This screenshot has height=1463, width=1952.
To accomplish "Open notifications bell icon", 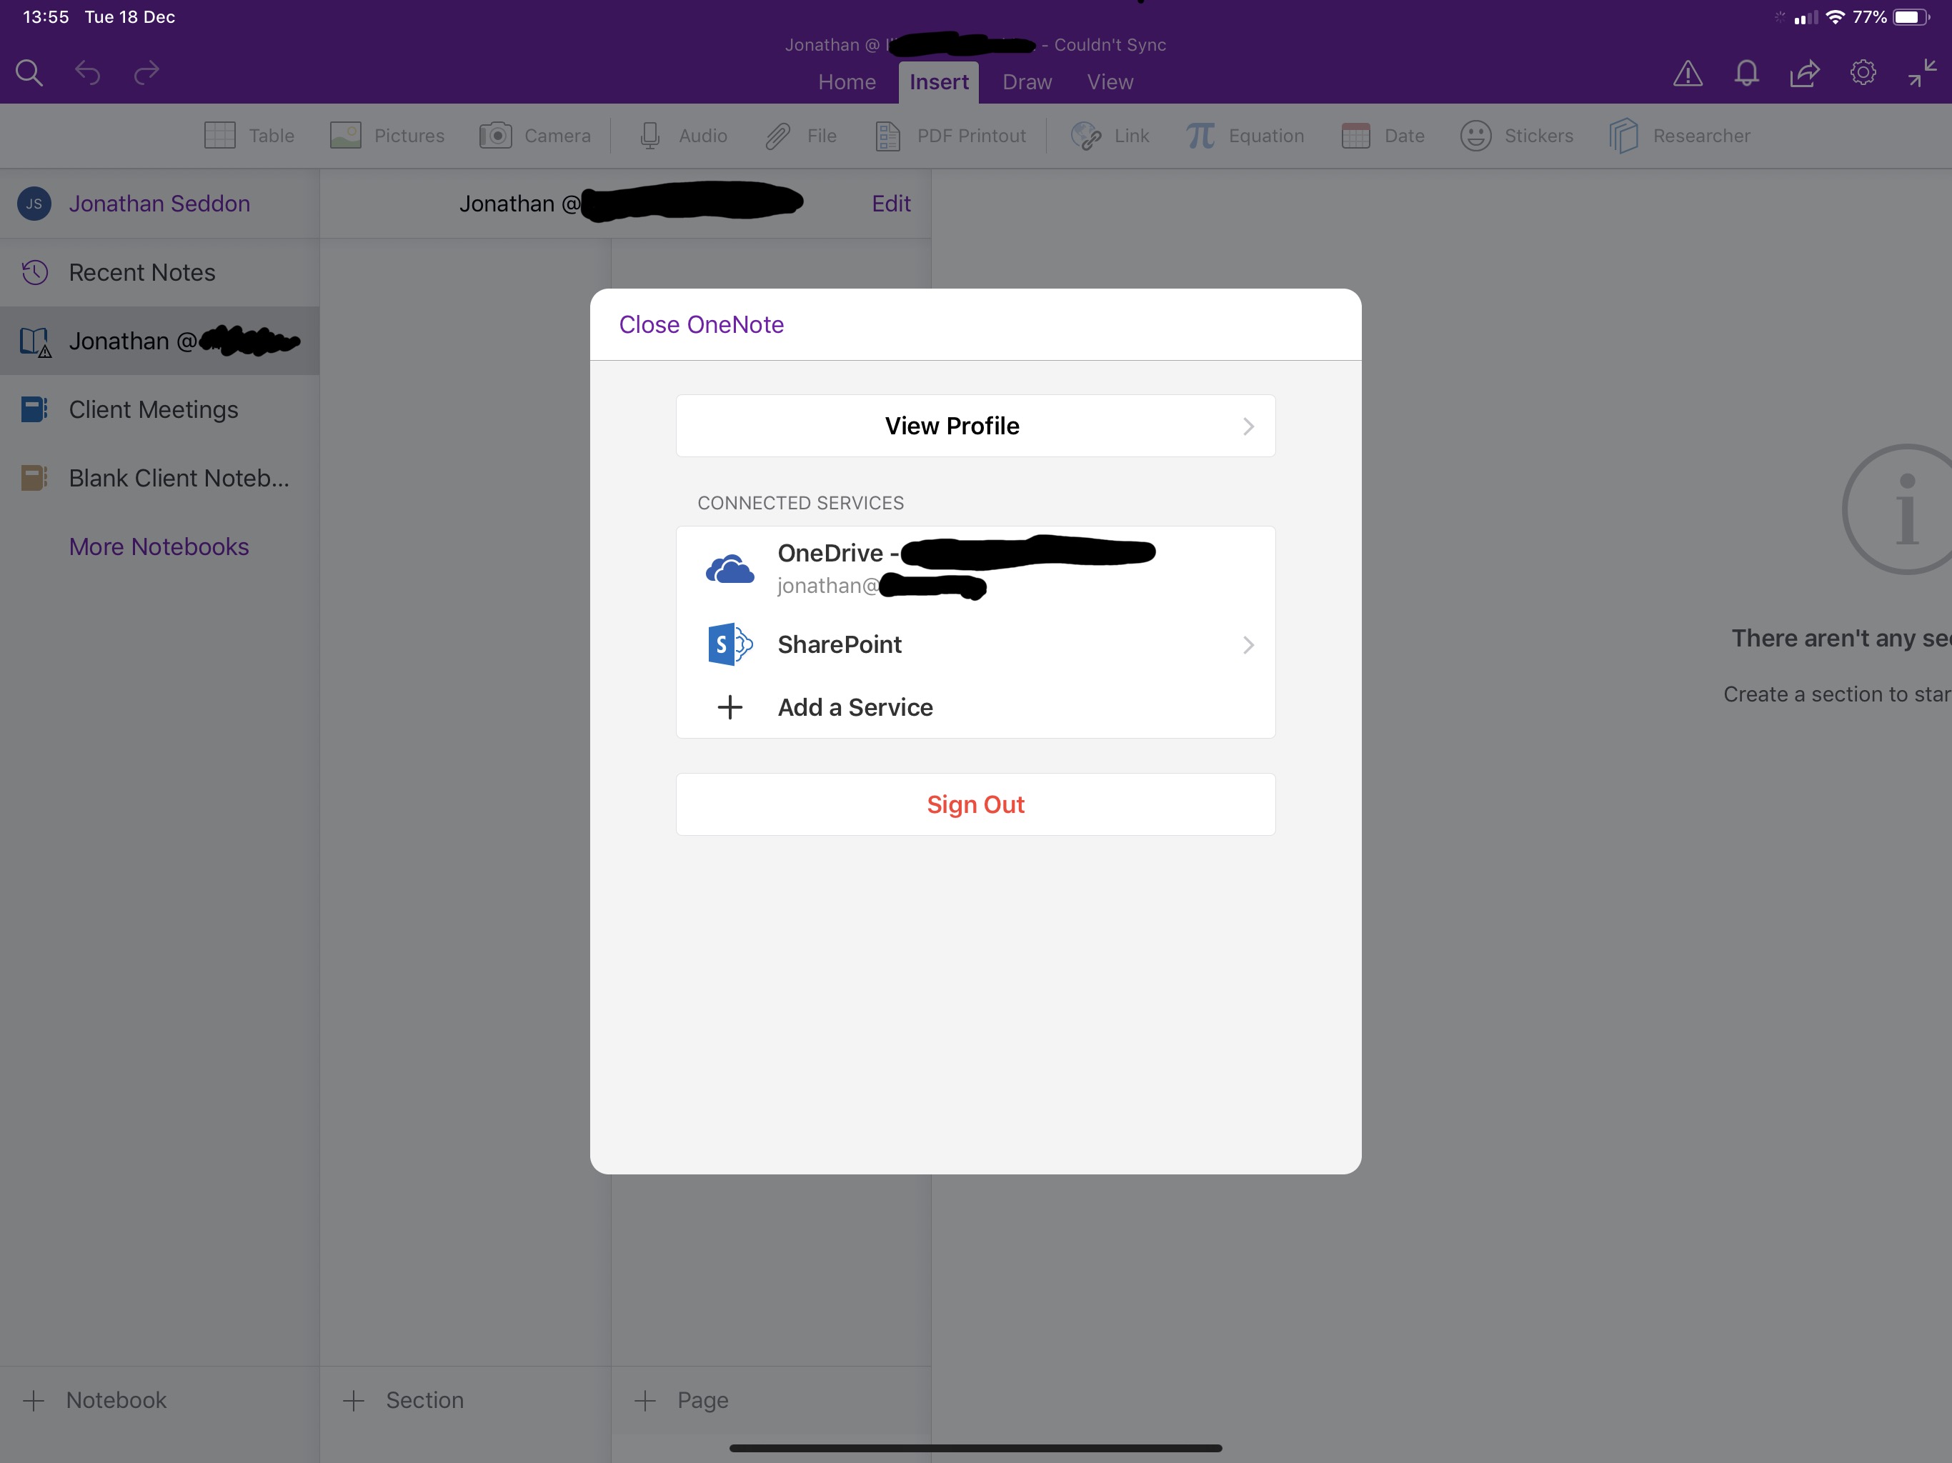I will (x=1746, y=74).
